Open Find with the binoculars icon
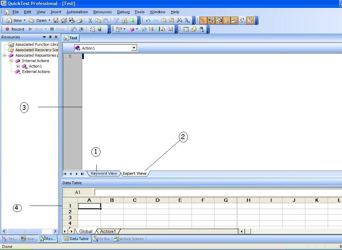342x250 pixels. point(179,20)
